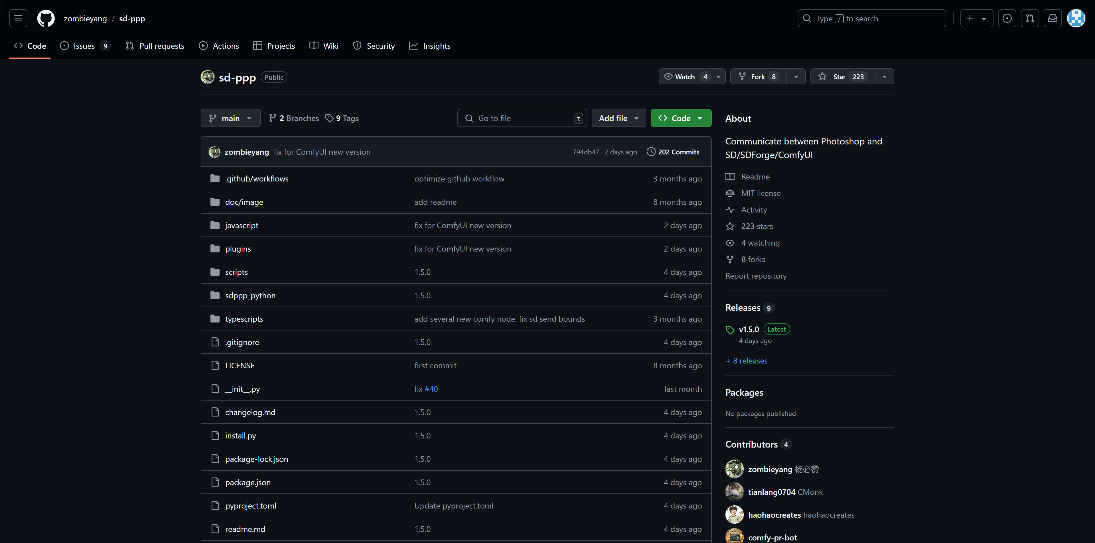The width and height of the screenshot is (1095, 543).
Task: Open issue #40 link in __init__.py row
Action: coord(431,389)
